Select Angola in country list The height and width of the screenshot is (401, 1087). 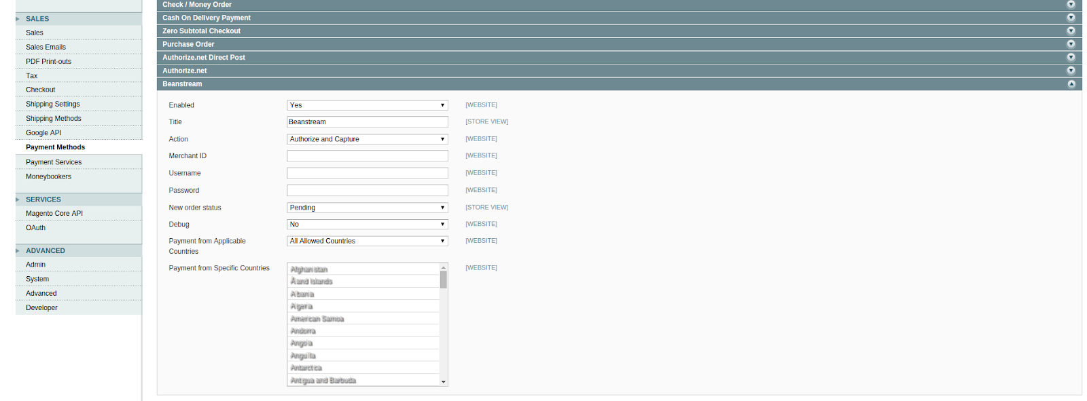363,343
